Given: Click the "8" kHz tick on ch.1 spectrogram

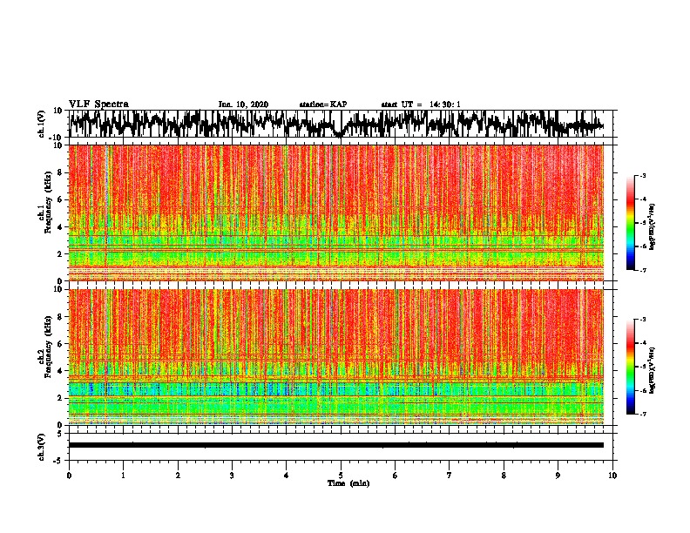Looking at the screenshot, I should pyautogui.click(x=60, y=172).
